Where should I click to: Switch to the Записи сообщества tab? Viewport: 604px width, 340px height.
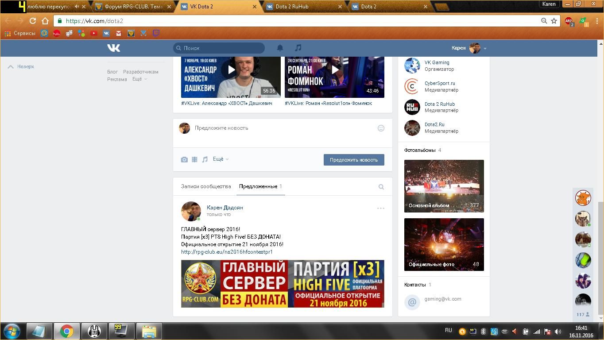tap(206, 186)
